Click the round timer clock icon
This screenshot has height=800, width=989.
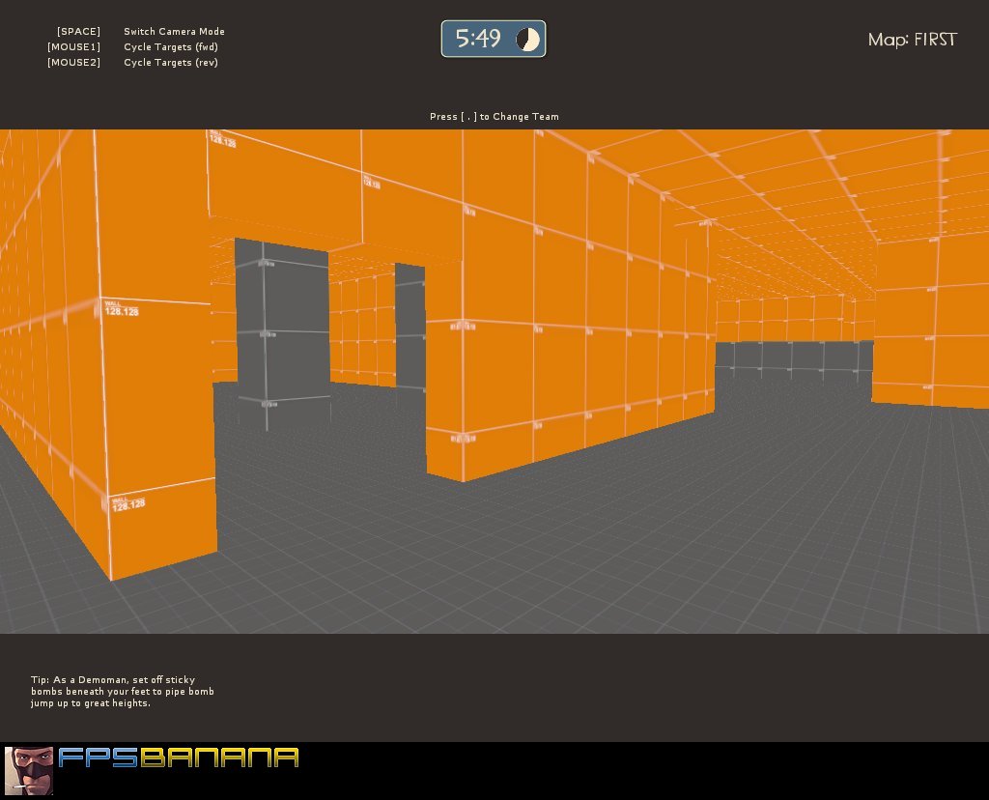tap(527, 39)
